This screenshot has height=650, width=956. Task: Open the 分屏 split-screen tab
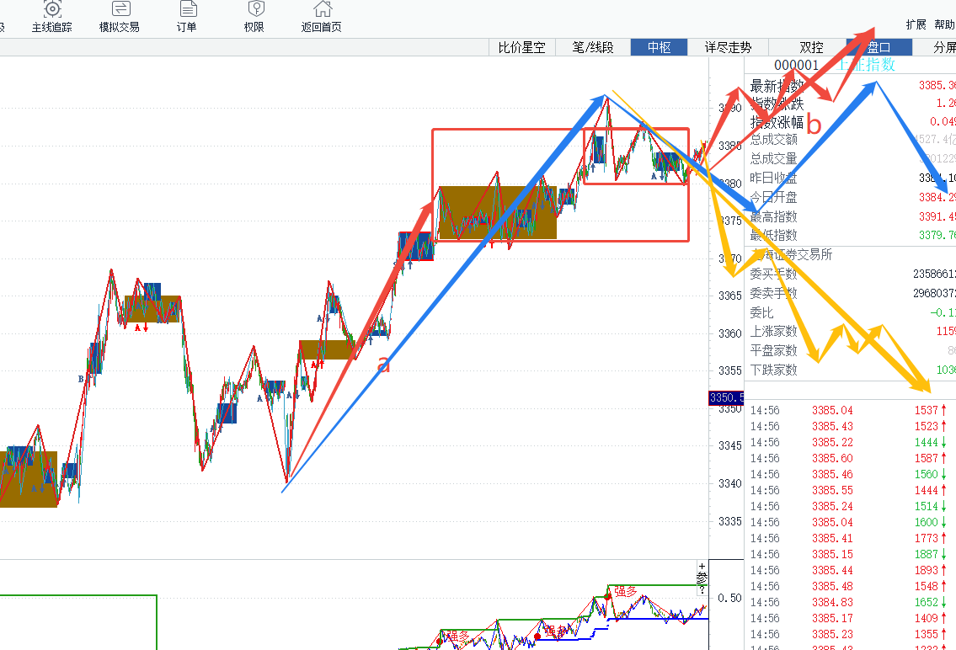coord(944,47)
